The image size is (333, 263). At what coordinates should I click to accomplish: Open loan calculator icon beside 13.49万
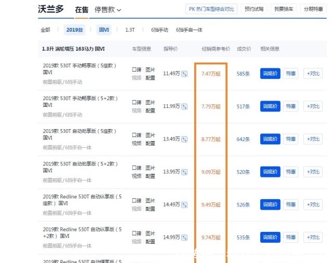point(184,140)
